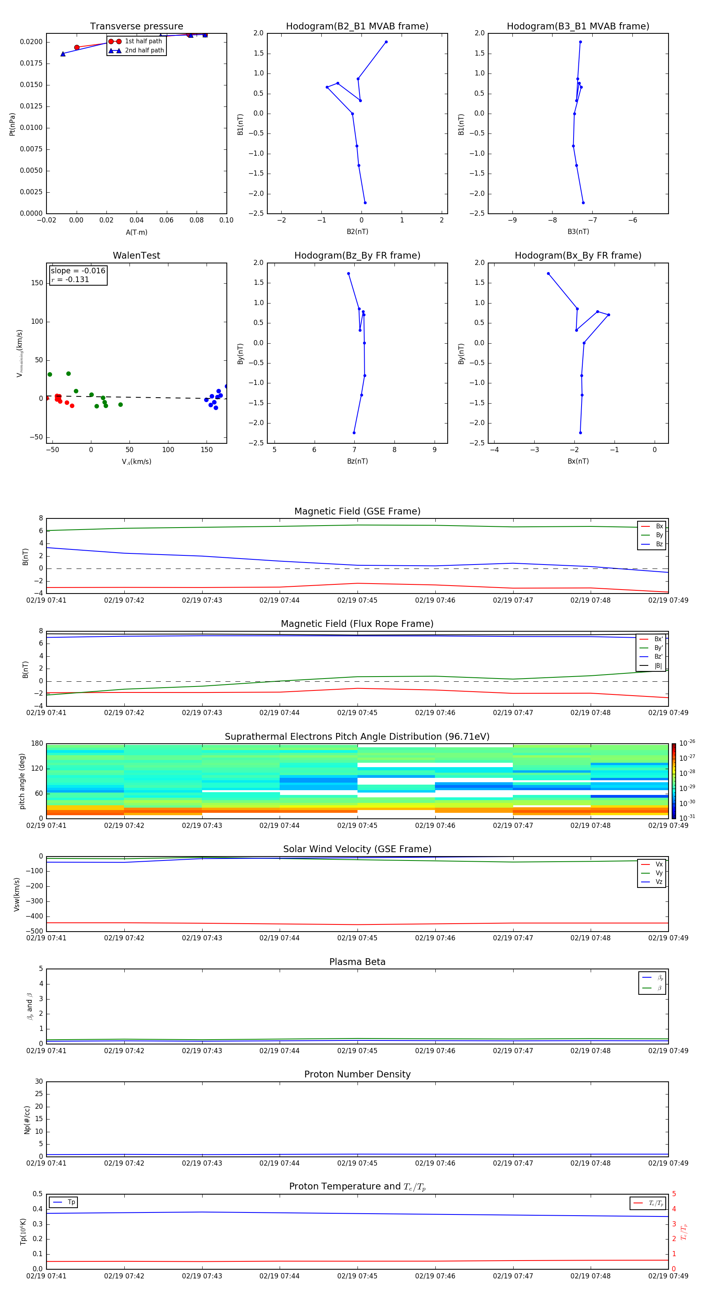Select "|B|" in the Flux Rope legend
Screen dimensions: 715x1311
click(651, 666)
